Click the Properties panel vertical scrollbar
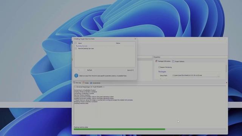 click(226, 69)
